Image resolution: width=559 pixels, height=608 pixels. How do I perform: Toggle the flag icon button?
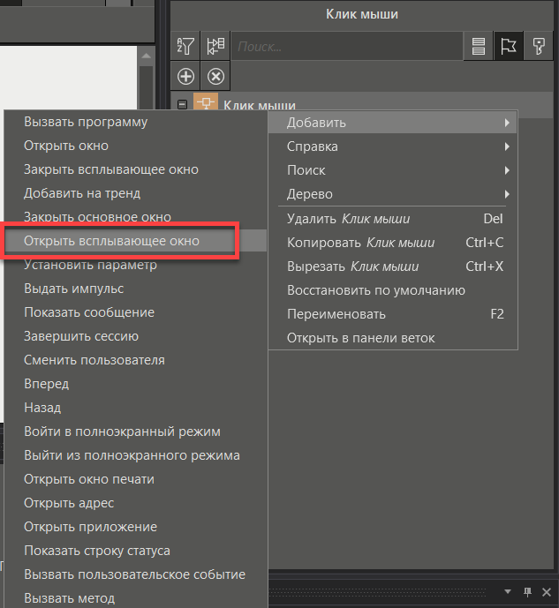coord(508,47)
